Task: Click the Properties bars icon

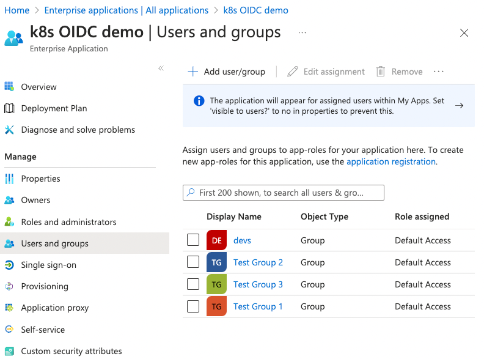Action: [9, 179]
